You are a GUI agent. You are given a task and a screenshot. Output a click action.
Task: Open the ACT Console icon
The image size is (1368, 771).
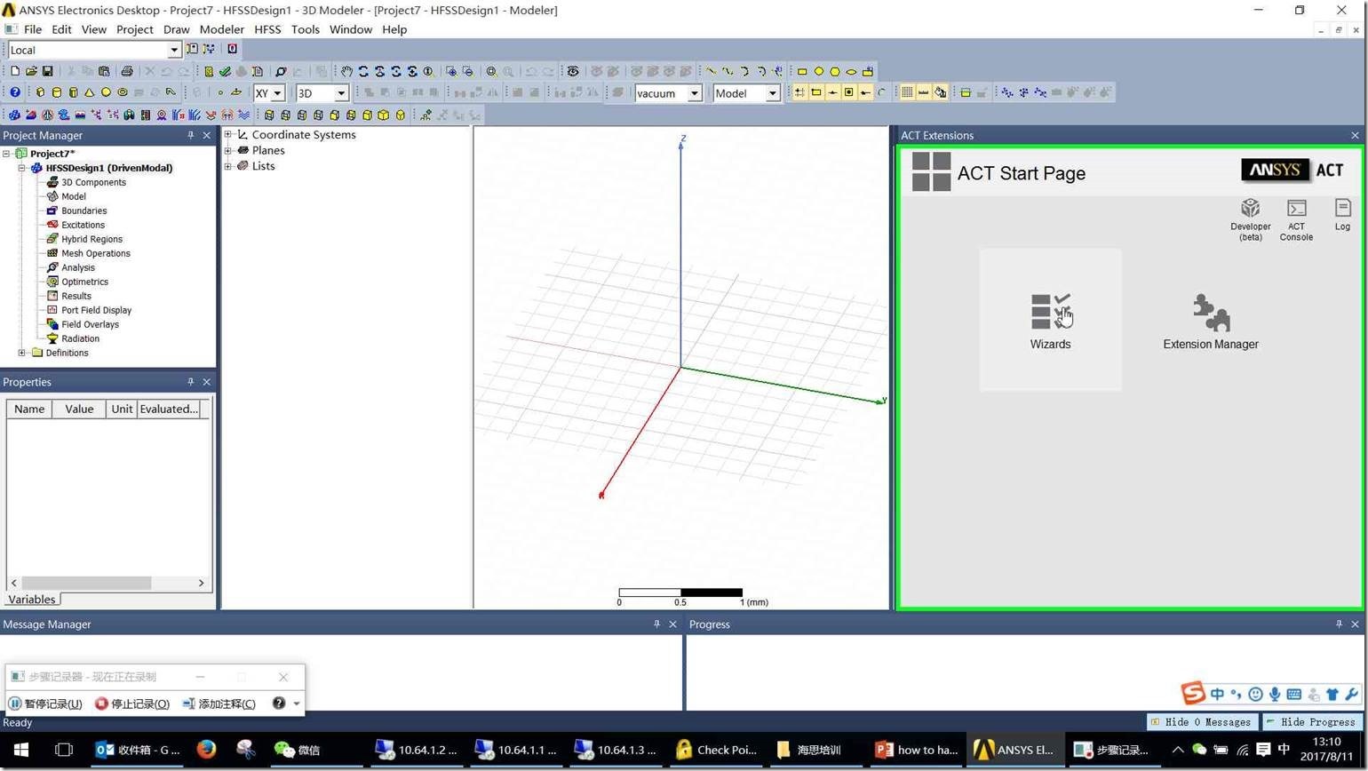1296,219
